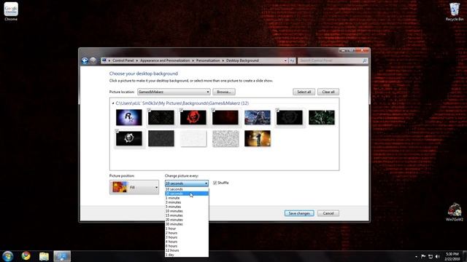Click Save changes
Screen dimensions: 467x262
(299, 213)
